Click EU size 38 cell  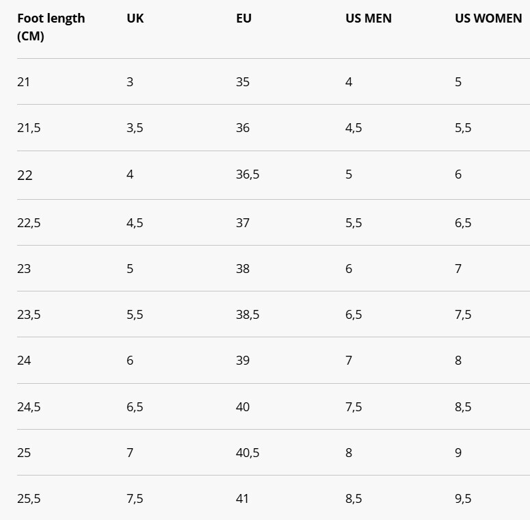coord(243,269)
